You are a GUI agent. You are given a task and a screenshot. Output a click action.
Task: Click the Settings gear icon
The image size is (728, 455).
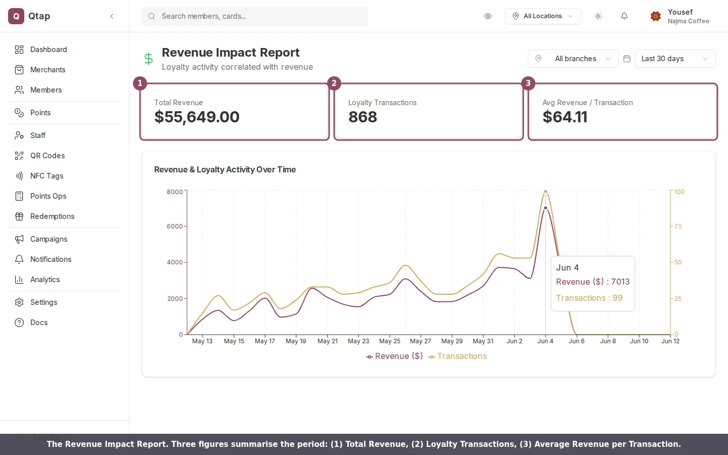(x=19, y=302)
